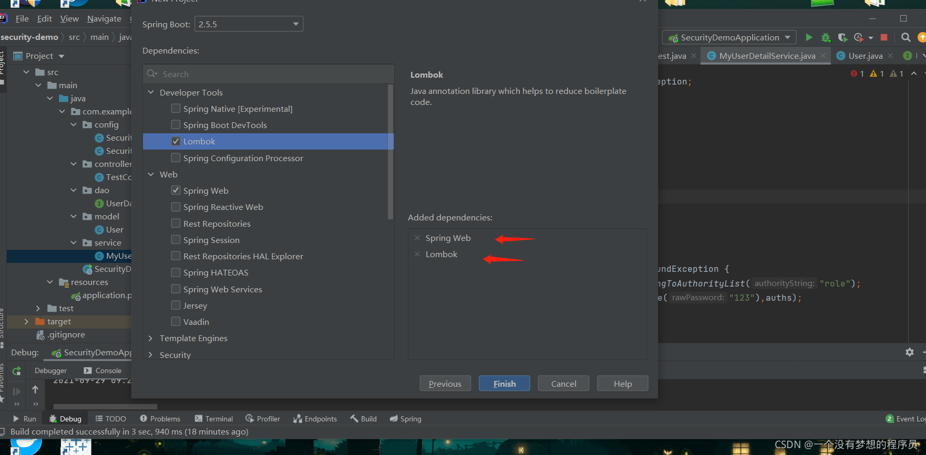Click the green debug bug icon
Image resolution: width=926 pixels, height=455 pixels.
826,37
